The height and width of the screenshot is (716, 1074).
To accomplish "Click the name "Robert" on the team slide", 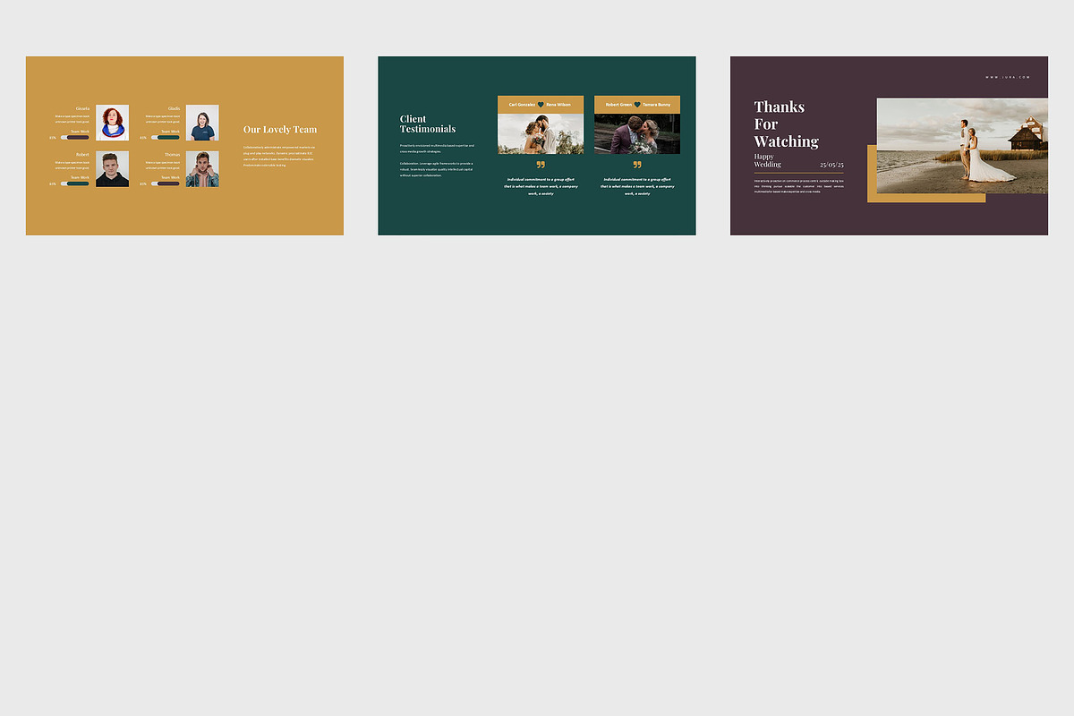I will click(x=82, y=155).
